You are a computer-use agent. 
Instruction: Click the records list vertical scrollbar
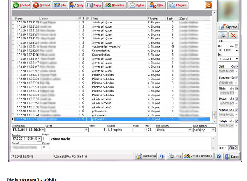click(214, 70)
